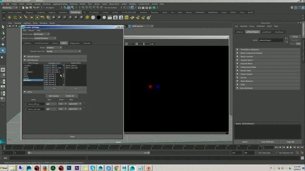Open Photoshop from the taskbar
Viewport: 305px width, 171px height.
tap(69, 168)
